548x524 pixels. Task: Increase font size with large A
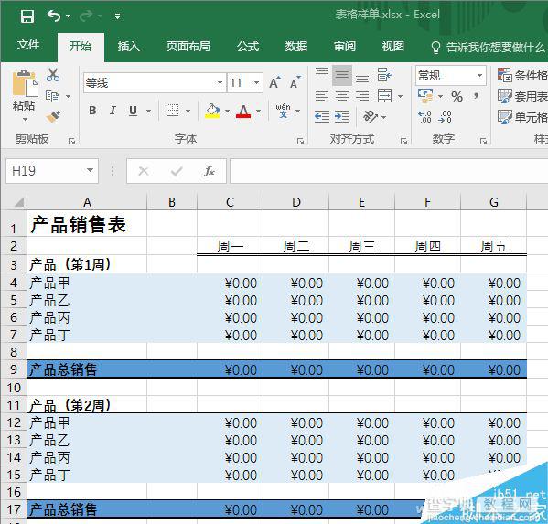coord(274,82)
